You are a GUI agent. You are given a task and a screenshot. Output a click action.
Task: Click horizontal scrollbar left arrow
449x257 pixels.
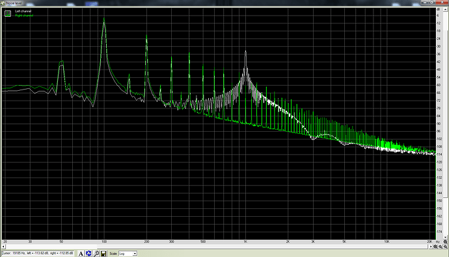[x=3, y=247]
